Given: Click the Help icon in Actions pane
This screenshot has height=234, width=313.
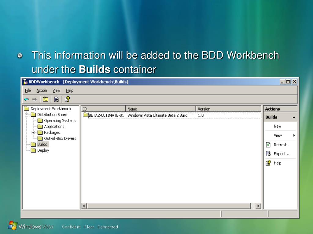Looking at the screenshot, I should click(x=268, y=163).
